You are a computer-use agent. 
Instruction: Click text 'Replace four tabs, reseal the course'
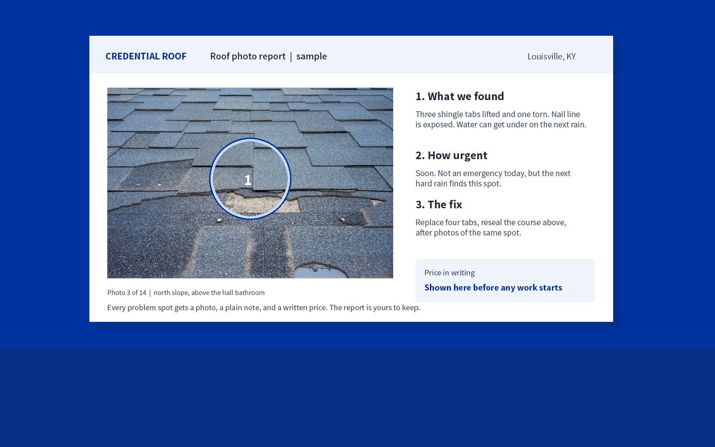pos(478,222)
